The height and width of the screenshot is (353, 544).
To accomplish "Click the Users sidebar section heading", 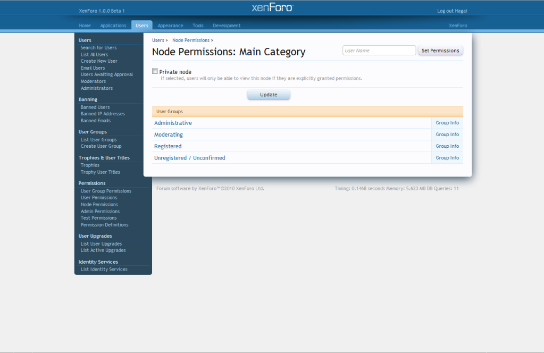I will (x=85, y=40).
